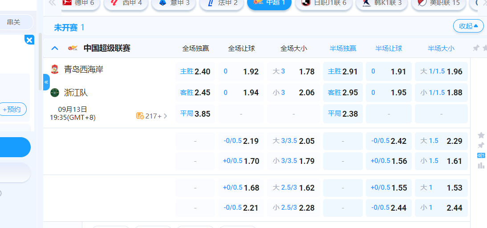Bet full-time 客胜 at 2.45
This screenshot has width=487, height=228.
(195, 93)
